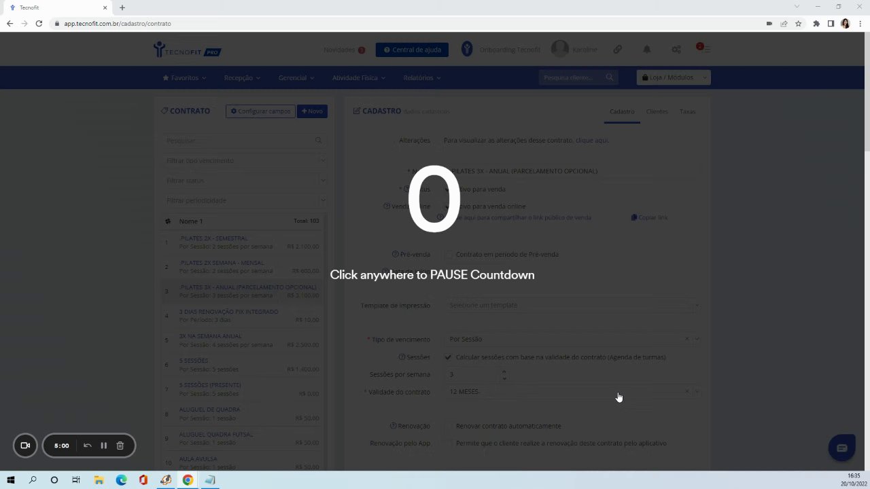The image size is (870, 489).
Task: Open Validade do contrato dropdown
Action: 572,392
